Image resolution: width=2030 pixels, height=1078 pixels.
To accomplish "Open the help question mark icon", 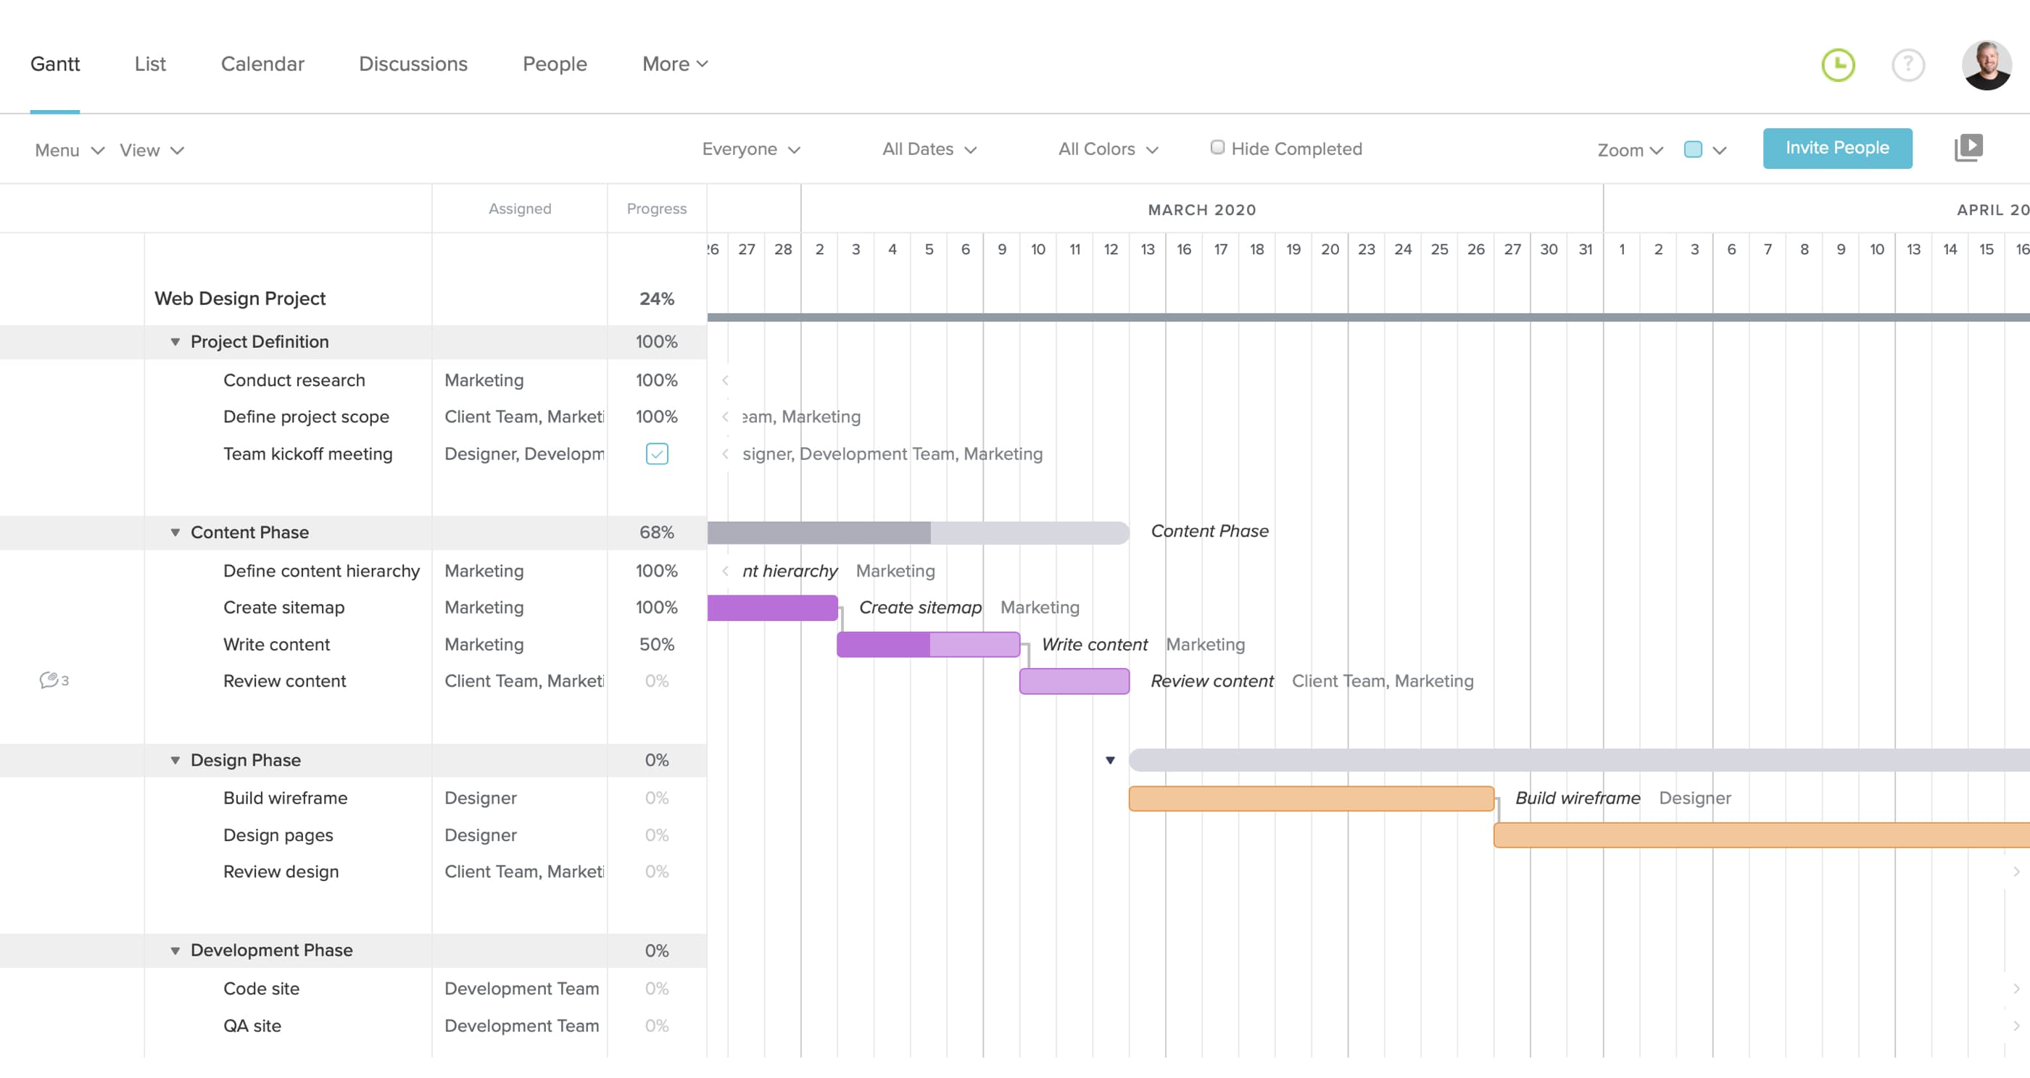I will pos(1908,65).
